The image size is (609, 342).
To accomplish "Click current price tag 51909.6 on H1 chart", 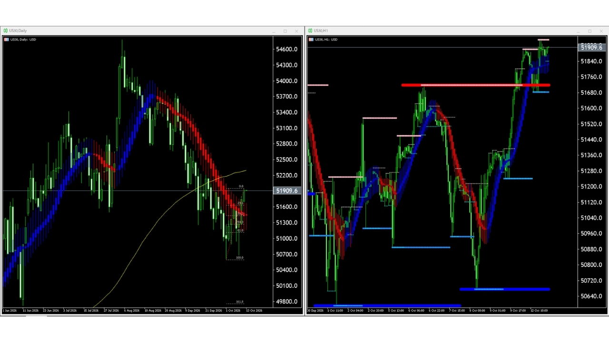I will coord(591,47).
